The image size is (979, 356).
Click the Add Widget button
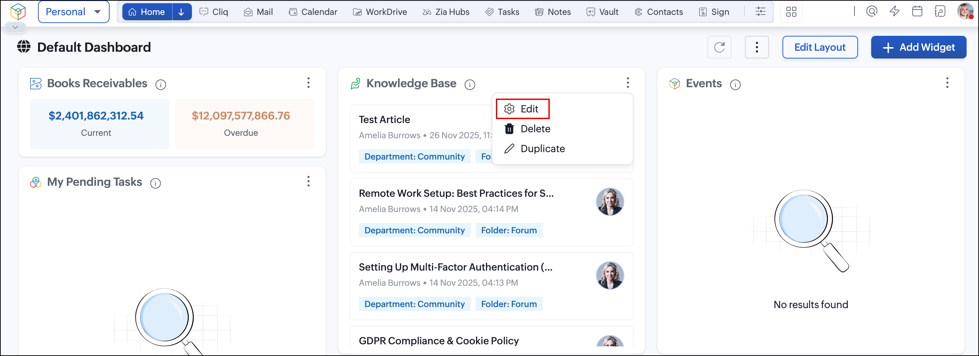(919, 47)
